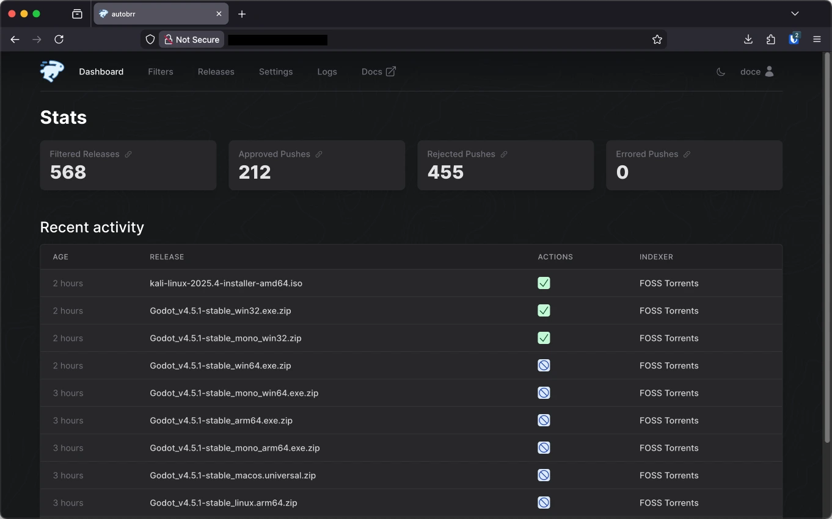Expand the browser tab list chevron
Viewport: 832px width, 519px height.
(795, 13)
